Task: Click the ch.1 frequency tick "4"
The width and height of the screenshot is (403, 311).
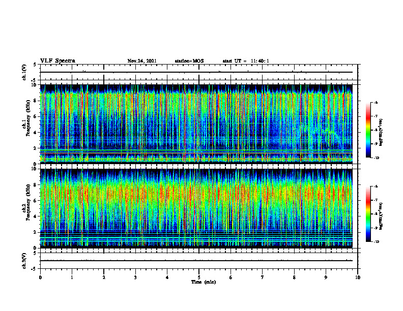Action: pyautogui.click(x=36, y=133)
